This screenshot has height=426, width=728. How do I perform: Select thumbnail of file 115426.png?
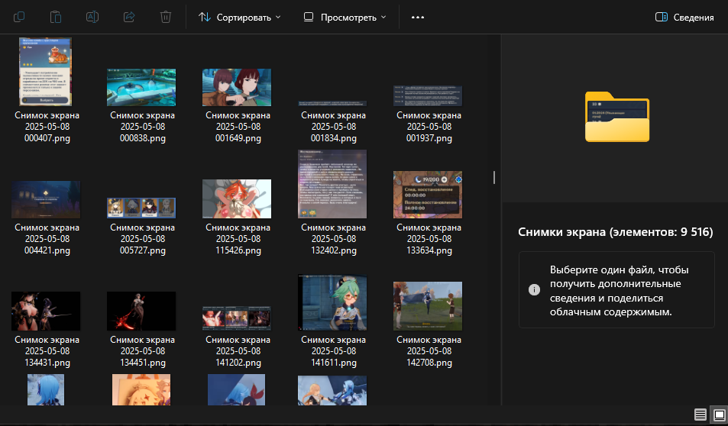click(x=237, y=199)
